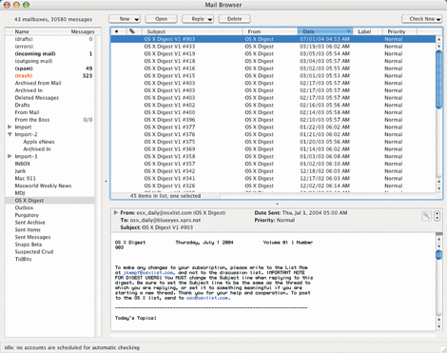
Task: Select the Mac 911 mailbox
Action: 49,178
